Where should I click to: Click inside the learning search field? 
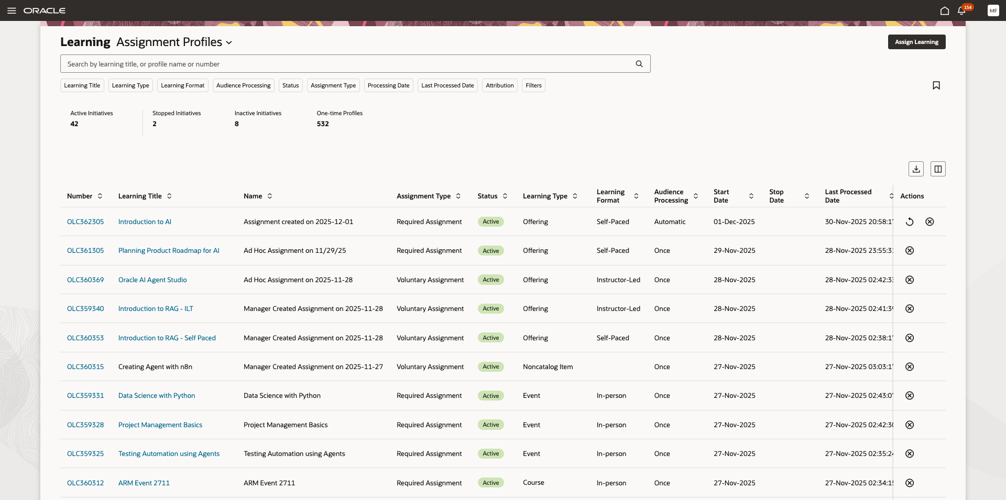(x=314, y=63)
